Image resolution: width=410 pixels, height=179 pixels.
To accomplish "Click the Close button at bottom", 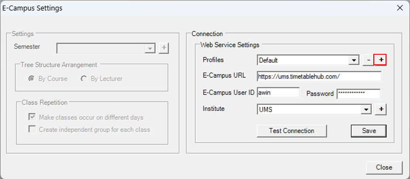I will click(x=384, y=168).
